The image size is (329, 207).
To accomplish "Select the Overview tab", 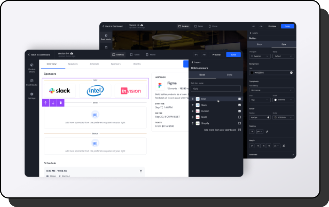I will (x=52, y=64).
